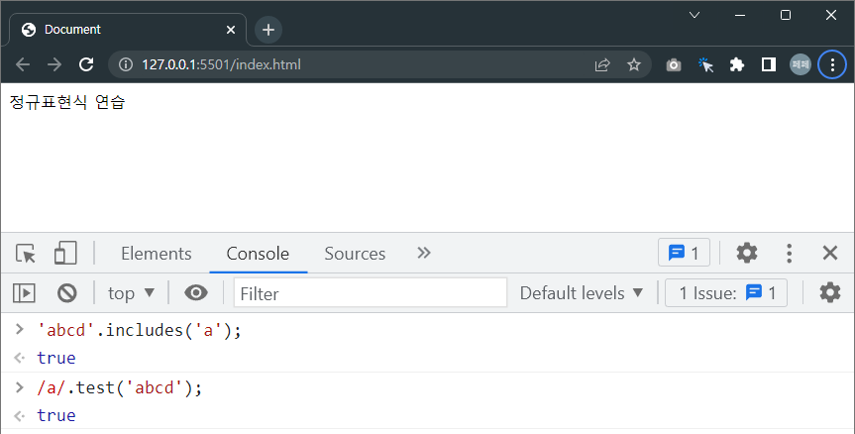
Task: Toggle device toolbar emulation
Action: (65, 254)
